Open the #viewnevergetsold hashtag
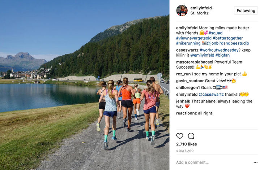Viewport: 264px width, 170px height. (x=193, y=38)
